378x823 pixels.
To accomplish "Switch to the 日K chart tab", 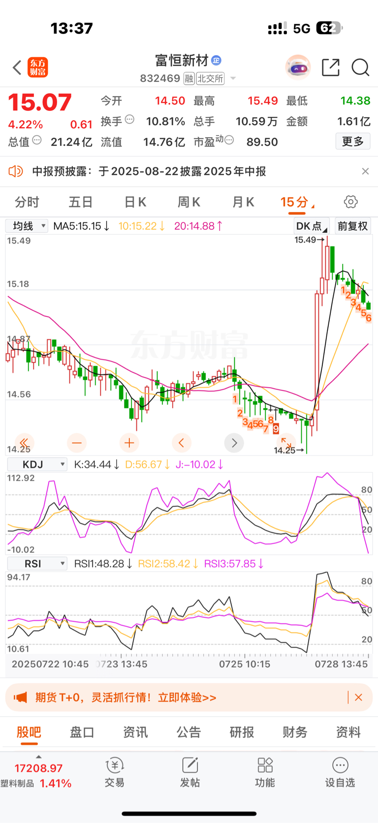I will (x=135, y=202).
